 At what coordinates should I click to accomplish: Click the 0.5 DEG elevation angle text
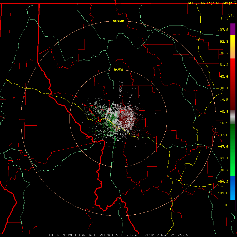tap(129, 235)
